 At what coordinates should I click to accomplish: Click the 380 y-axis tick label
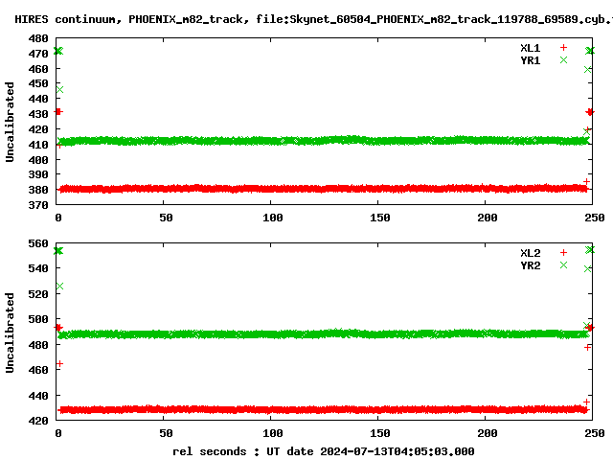click(38, 190)
